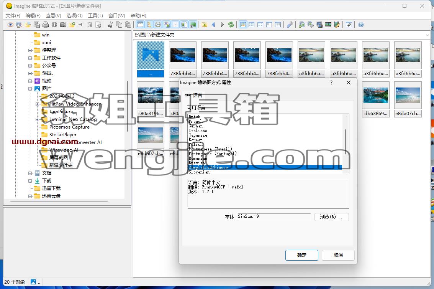The image size is (434, 289).
Task: Open the 工具(T) menu
Action: 95,15
